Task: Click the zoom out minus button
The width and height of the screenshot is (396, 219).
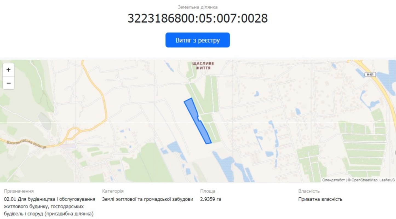Action: 8,83
